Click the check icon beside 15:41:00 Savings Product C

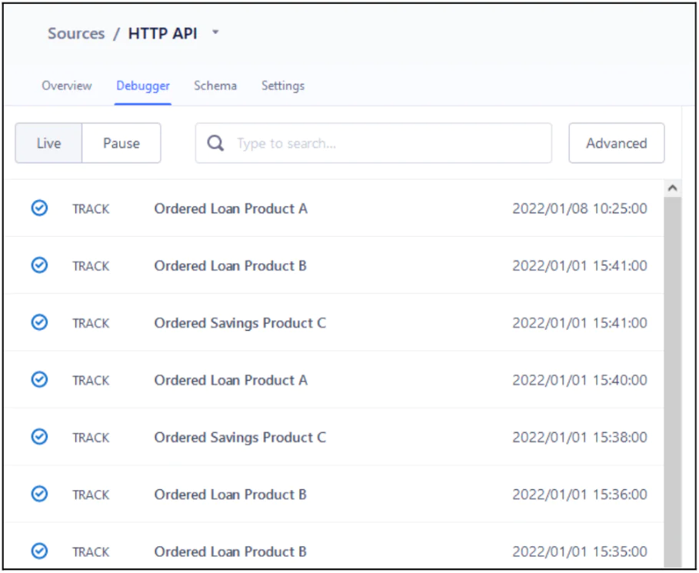[39, 322]
